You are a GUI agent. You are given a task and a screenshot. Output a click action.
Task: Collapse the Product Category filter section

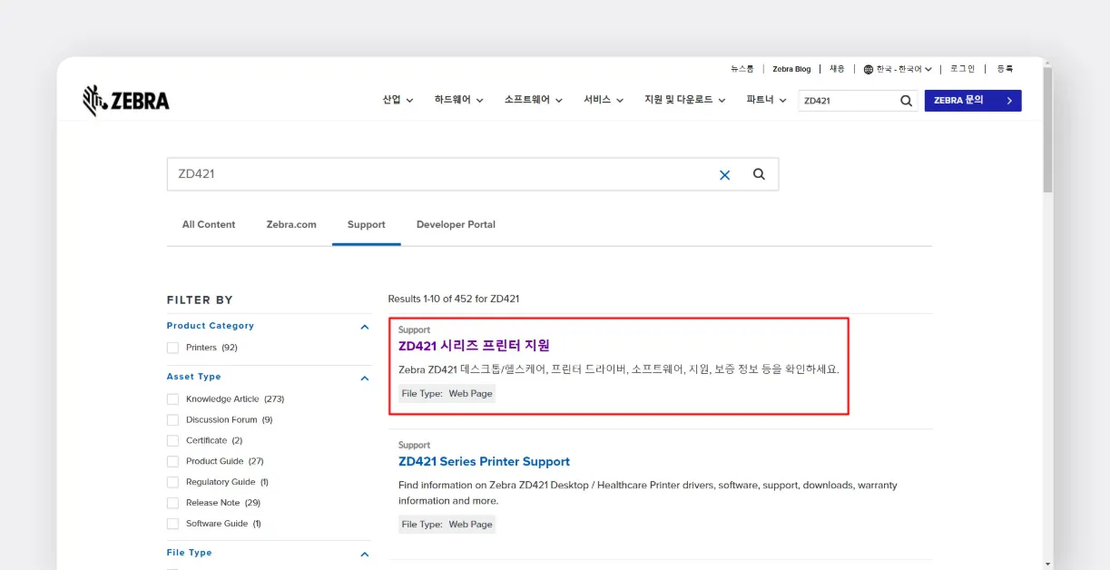(365, 327)
